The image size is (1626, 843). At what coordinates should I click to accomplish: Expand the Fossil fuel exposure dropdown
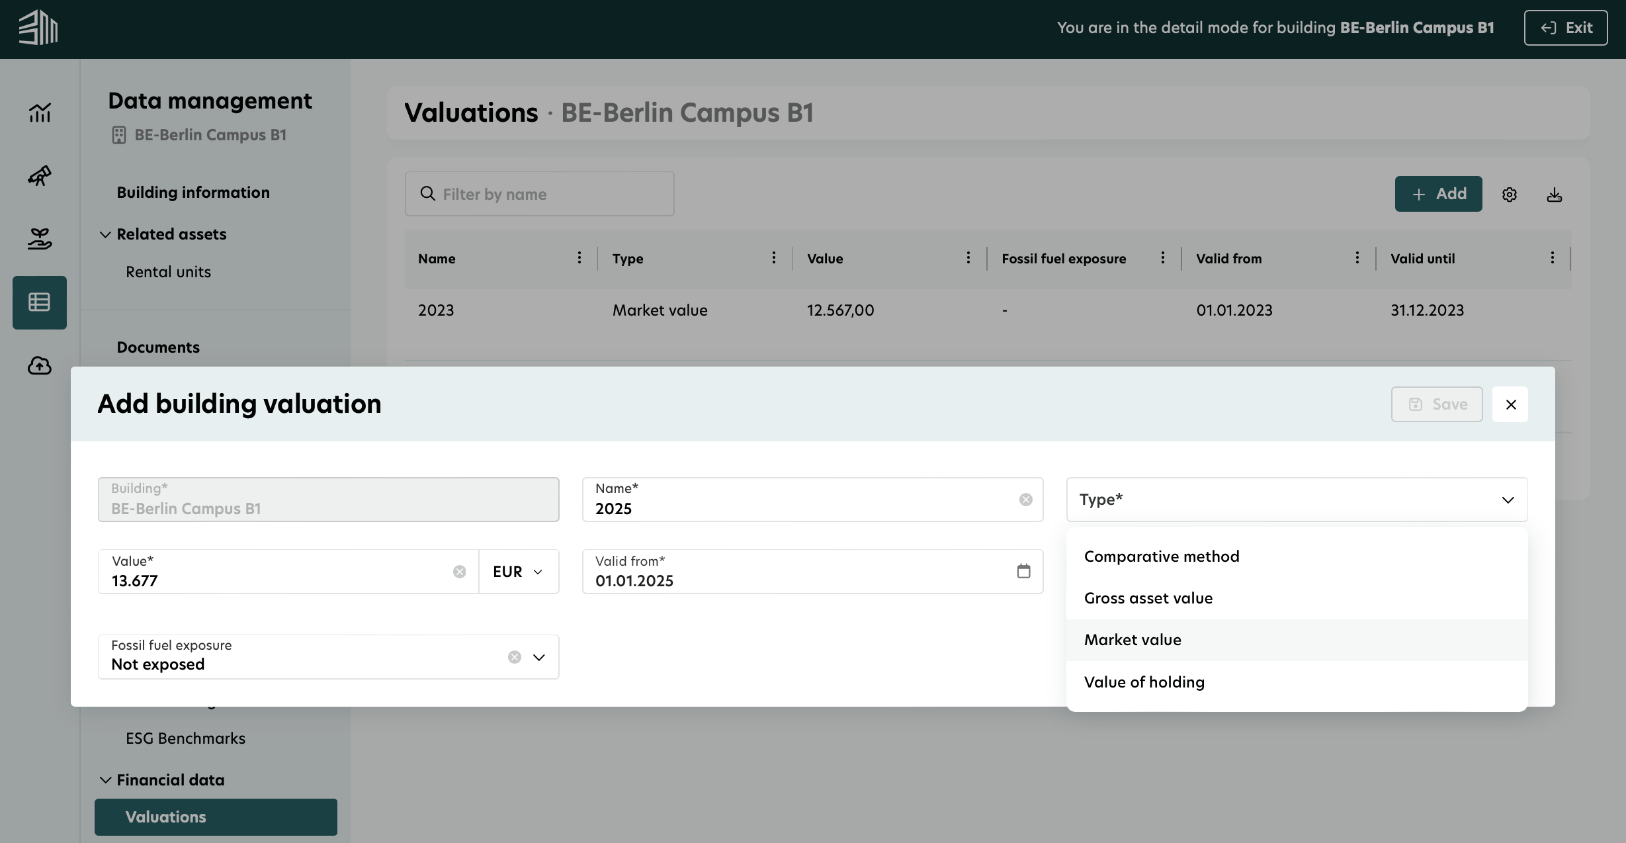coord(539,657)
